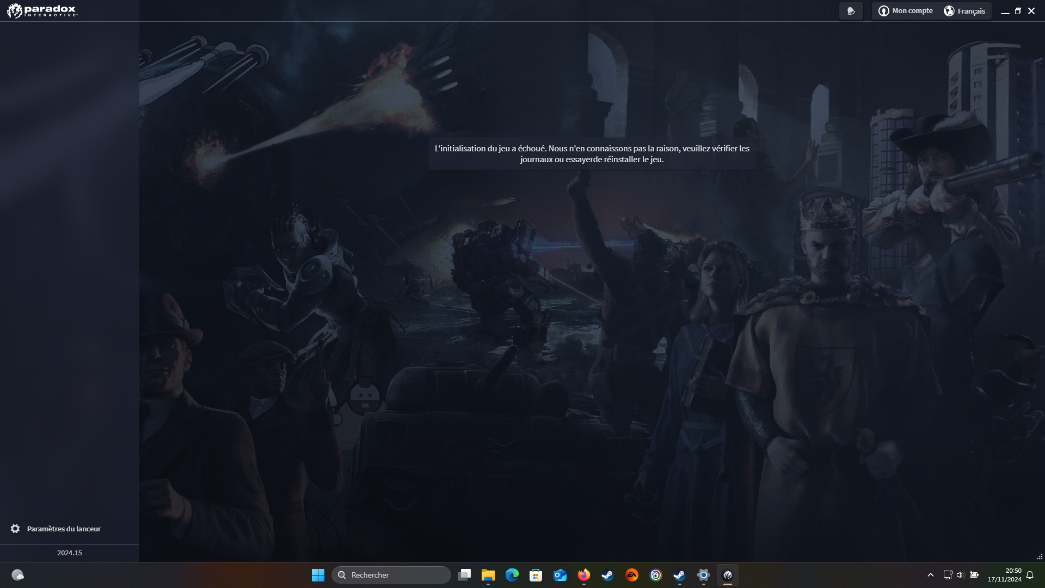Open Paramètres du lanceur settings
Image resolution: width=1045 pixels, height=588 pixels.
56,529
